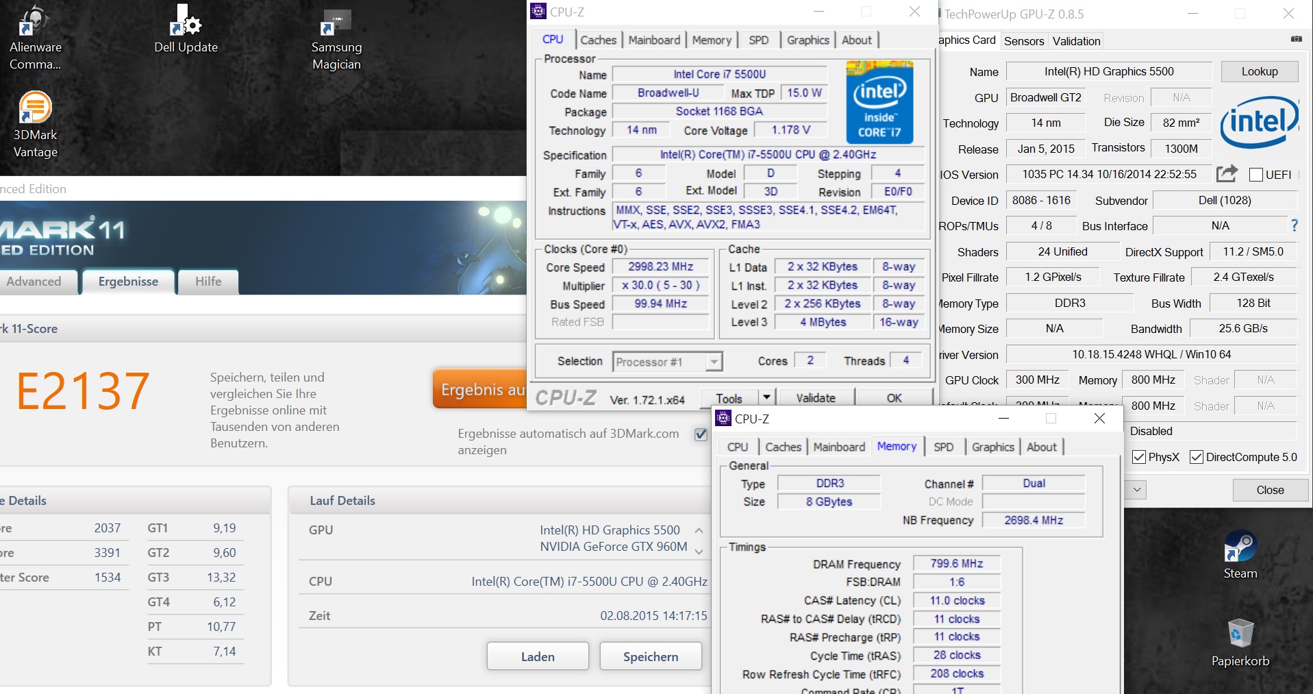Switch to the Caches tab in top CPU-Z
The width and height of the screenshot is (1313, 694).
tap(598, 40)
